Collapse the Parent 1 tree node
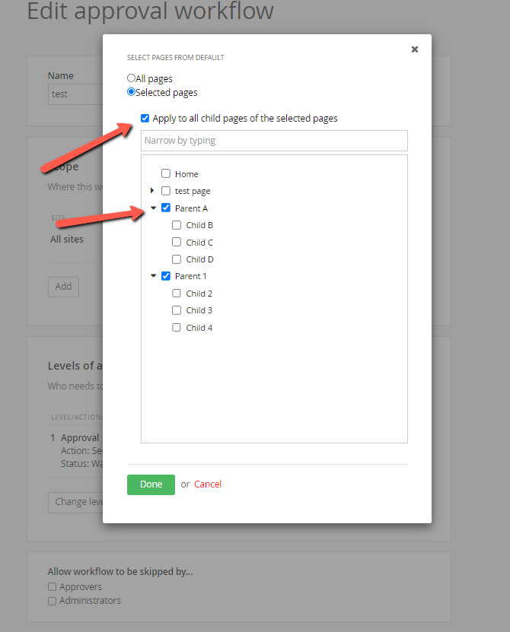The width and height of the screenshot is (510, 632). click(153, 276)
